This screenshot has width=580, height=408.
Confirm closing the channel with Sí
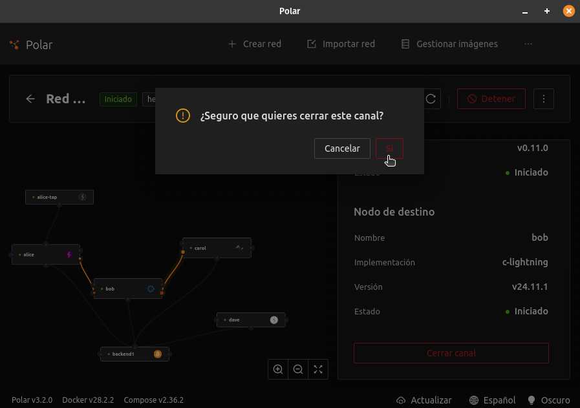coord(389,148)
